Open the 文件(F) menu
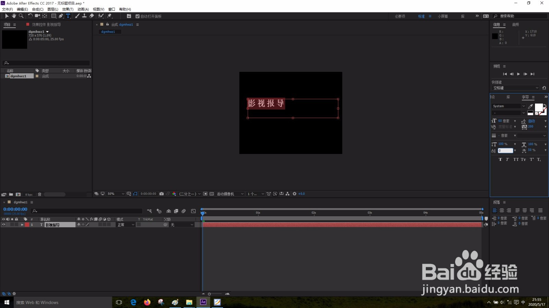 tap(7, 9)
